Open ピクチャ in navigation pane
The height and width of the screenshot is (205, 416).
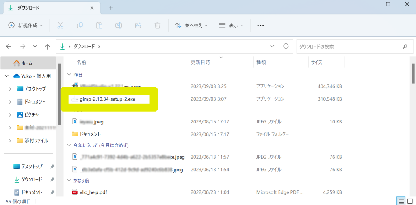coord(28,115)
